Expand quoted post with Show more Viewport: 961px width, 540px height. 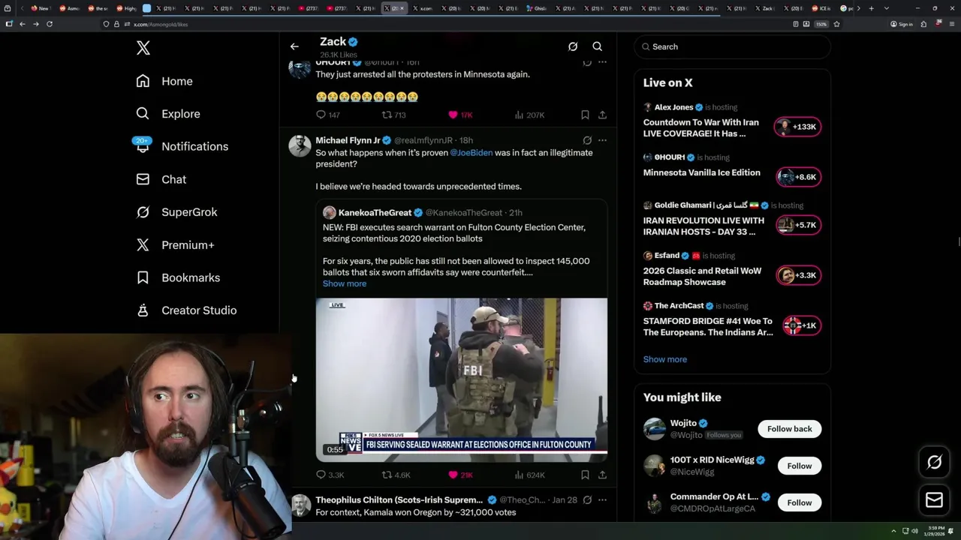click(x=345, y=283)
